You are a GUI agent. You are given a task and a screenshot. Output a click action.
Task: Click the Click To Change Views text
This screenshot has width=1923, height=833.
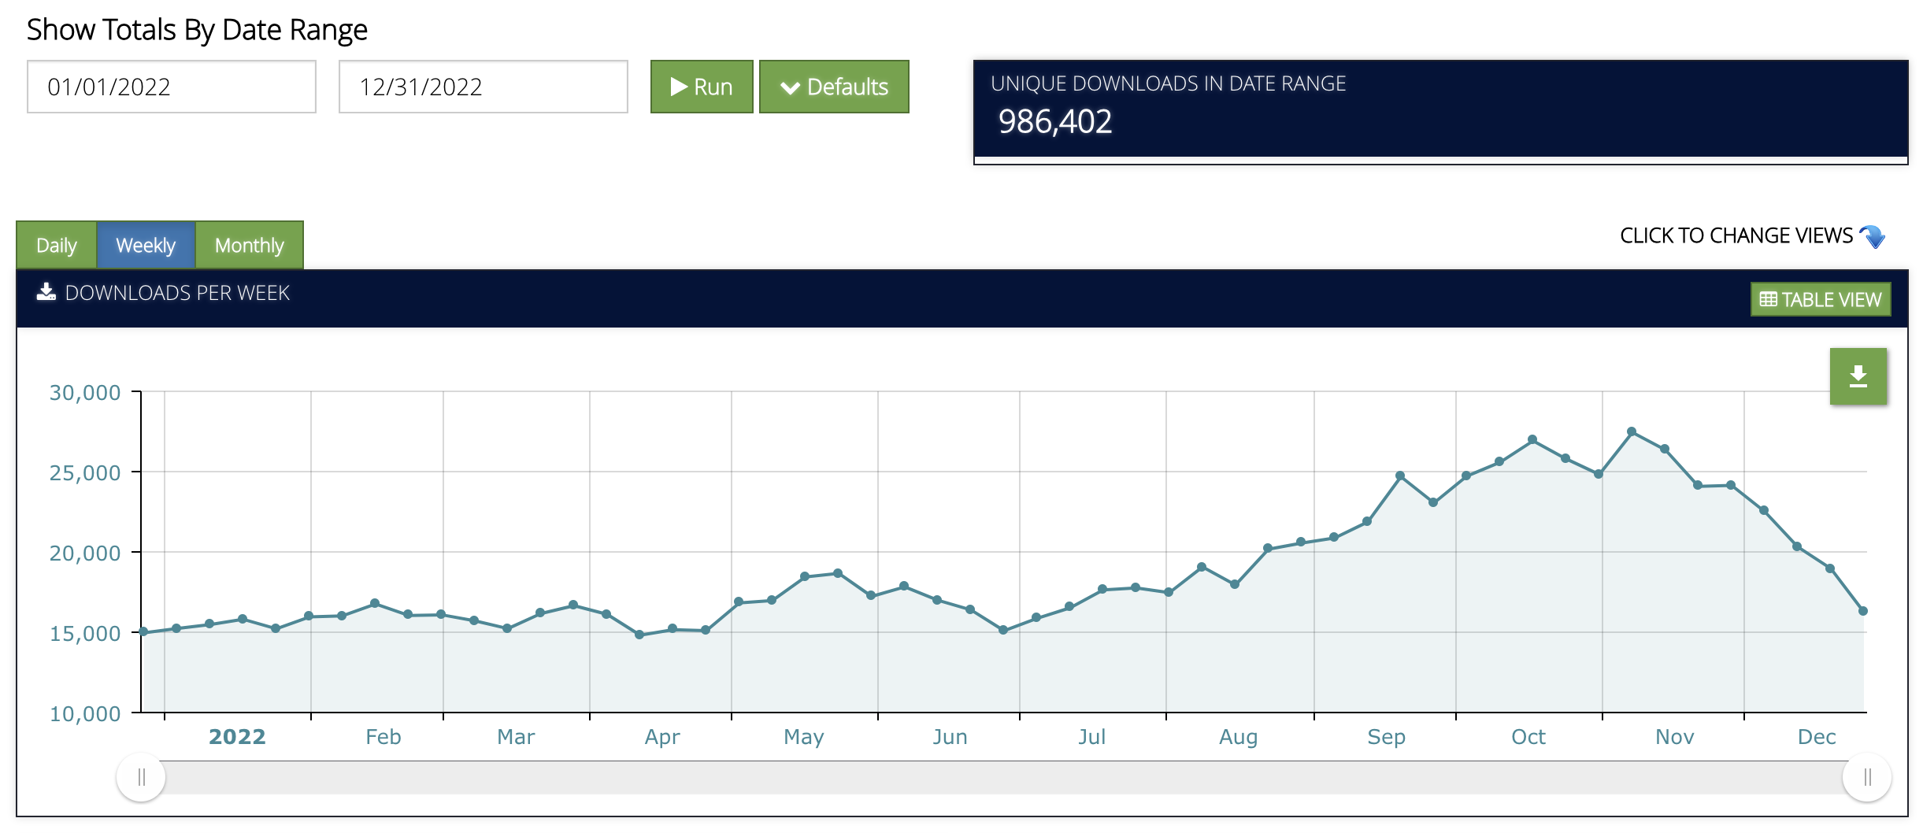[1736, 236]
